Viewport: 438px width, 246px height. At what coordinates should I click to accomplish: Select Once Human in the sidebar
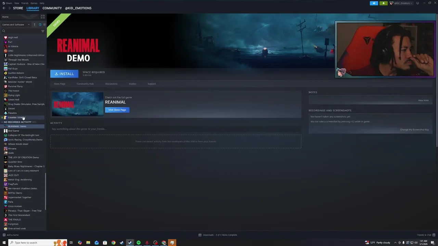click(15, 206)
